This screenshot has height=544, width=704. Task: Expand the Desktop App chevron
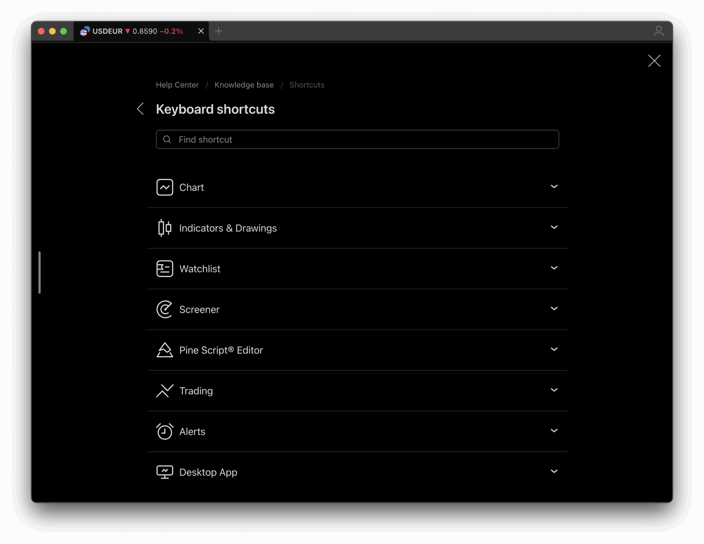coord(554,471)
